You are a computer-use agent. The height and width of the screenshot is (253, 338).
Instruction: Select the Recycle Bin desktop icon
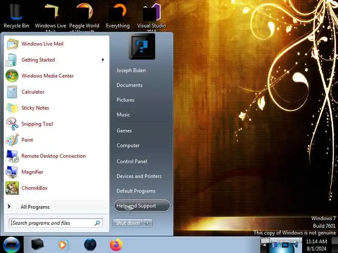pos(16,16)
